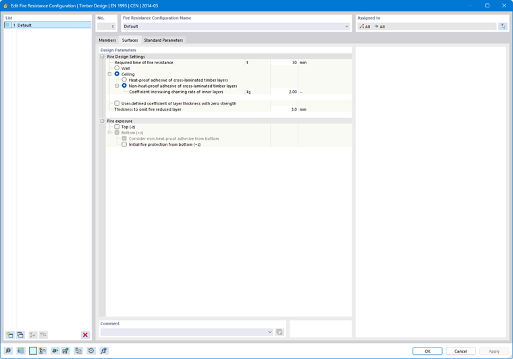Collapse the Fire exposure group
This screenshot has height=359, width=513.
click(103, 121)
